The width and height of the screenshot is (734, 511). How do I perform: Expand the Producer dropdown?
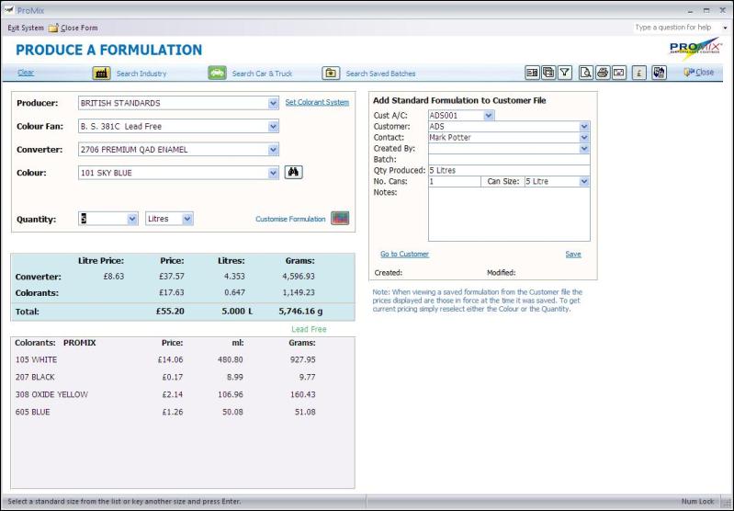tap(273, 103)
